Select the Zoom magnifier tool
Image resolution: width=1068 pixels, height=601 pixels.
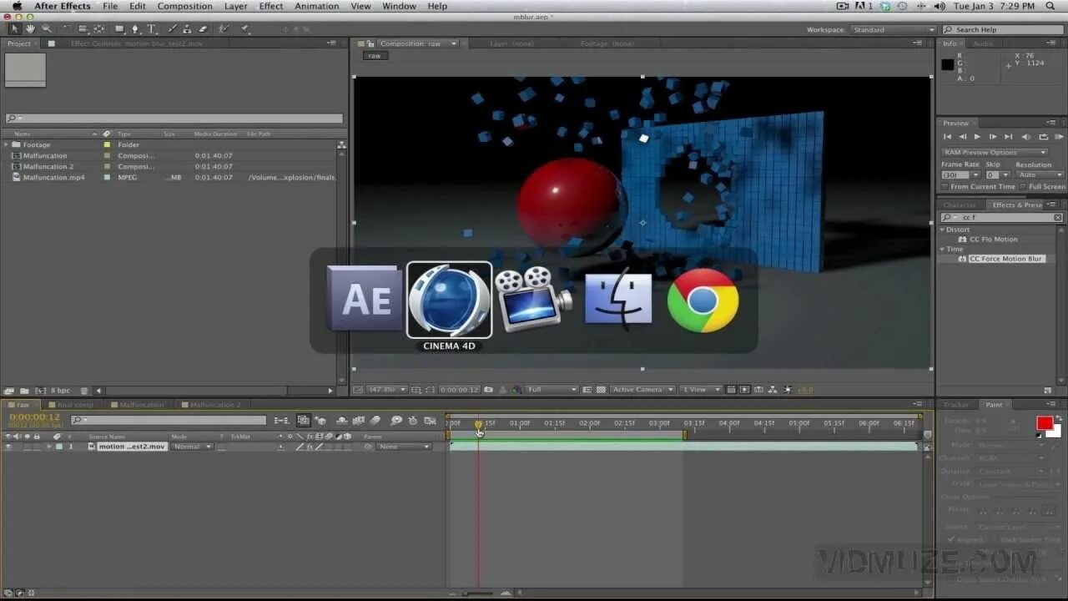click(46, 29)
